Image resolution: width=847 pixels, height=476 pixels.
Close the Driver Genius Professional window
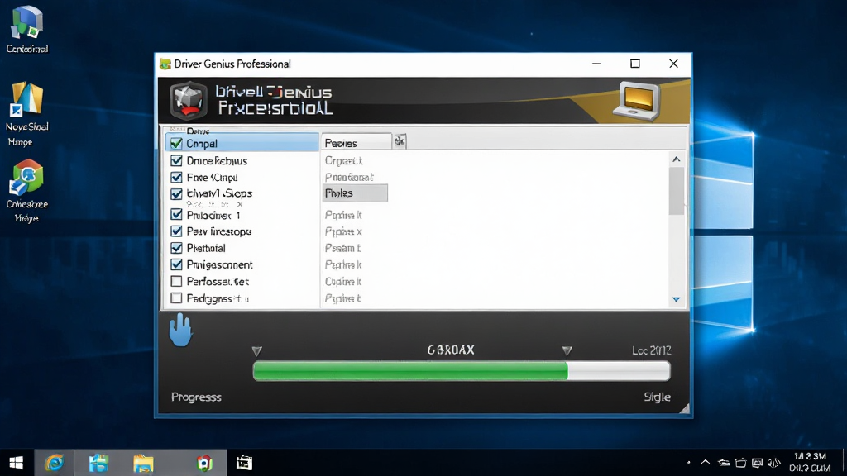click(673, 64)
